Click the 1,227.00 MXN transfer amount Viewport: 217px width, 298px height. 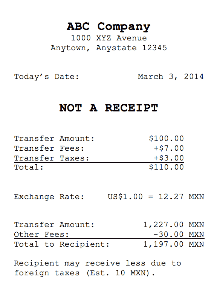click(x=174, y=225)
